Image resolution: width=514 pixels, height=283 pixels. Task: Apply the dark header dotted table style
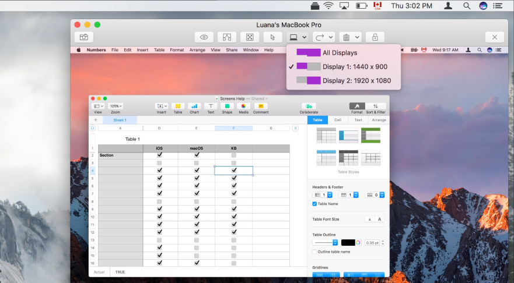348,158
